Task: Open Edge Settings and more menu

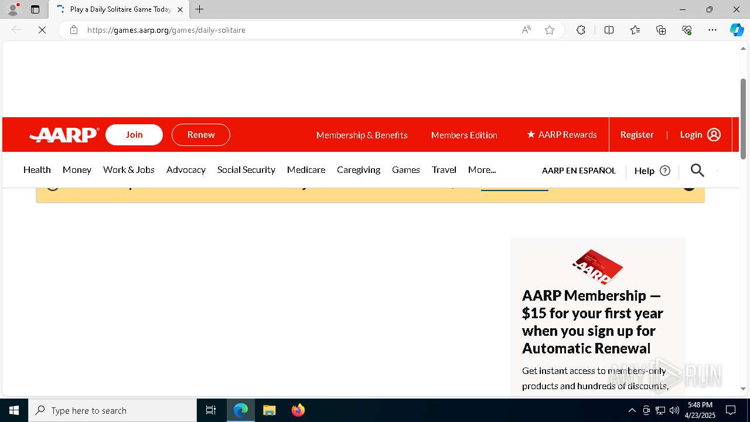Action: [712, 30]
